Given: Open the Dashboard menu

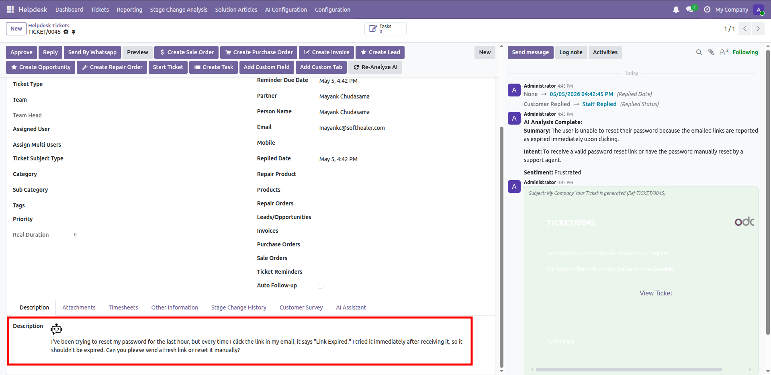Looking at the screenshot, I should point(69,10).
